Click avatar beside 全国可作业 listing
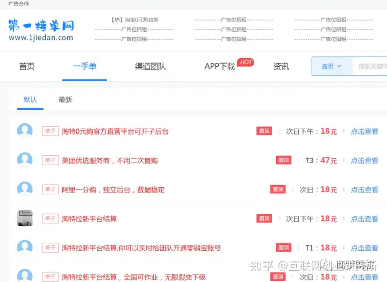This screenshot has height=282, width=387. [x=25, y=276]
